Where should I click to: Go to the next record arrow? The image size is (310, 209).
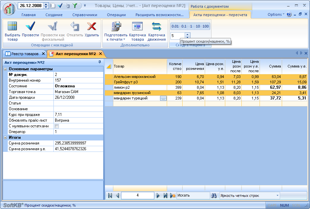click(158, 196)
